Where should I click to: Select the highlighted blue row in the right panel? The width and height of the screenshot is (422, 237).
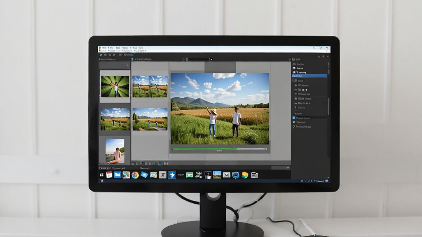coord(309,76)
